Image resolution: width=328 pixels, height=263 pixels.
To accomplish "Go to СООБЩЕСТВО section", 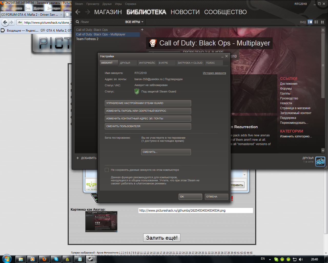I will pyautogui.click(x=225, y=12).
